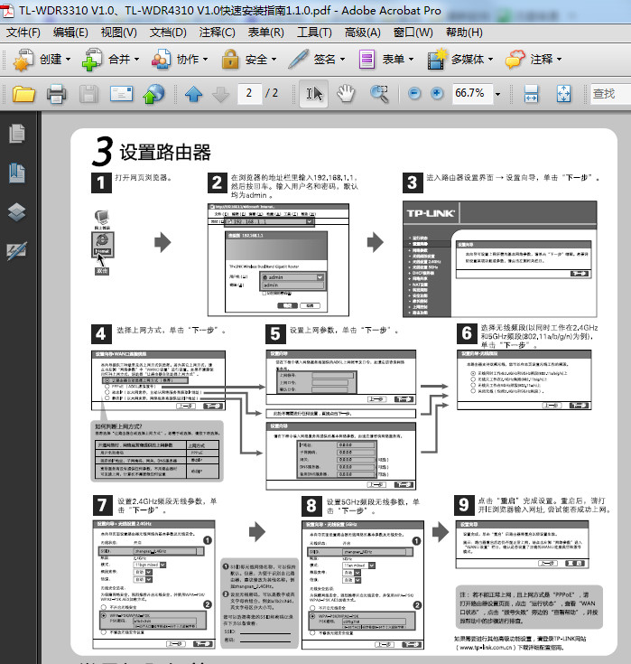Click the PDF document title icon
The image size is (631, 664).
click(x=8, y=10)
